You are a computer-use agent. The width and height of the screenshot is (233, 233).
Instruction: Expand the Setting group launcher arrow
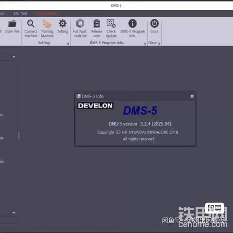pyautogui.click(x=68, y=43)
